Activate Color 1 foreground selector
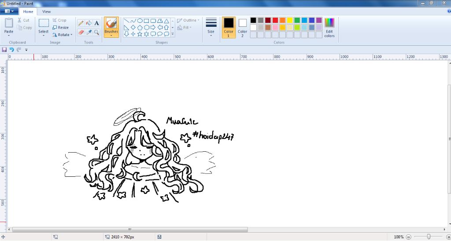Screen dimensions: 451x241 229,27
